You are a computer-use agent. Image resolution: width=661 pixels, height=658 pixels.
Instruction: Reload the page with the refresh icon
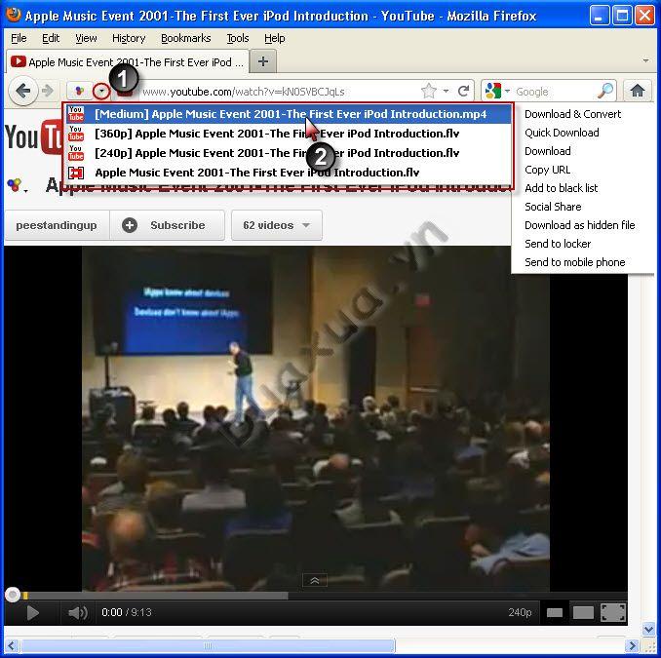[464, 91]
